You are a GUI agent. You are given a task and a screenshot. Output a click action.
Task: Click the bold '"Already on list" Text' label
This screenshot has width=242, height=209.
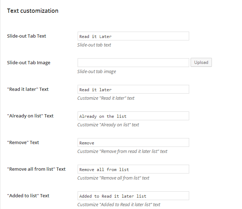click(x=30, y=116)
